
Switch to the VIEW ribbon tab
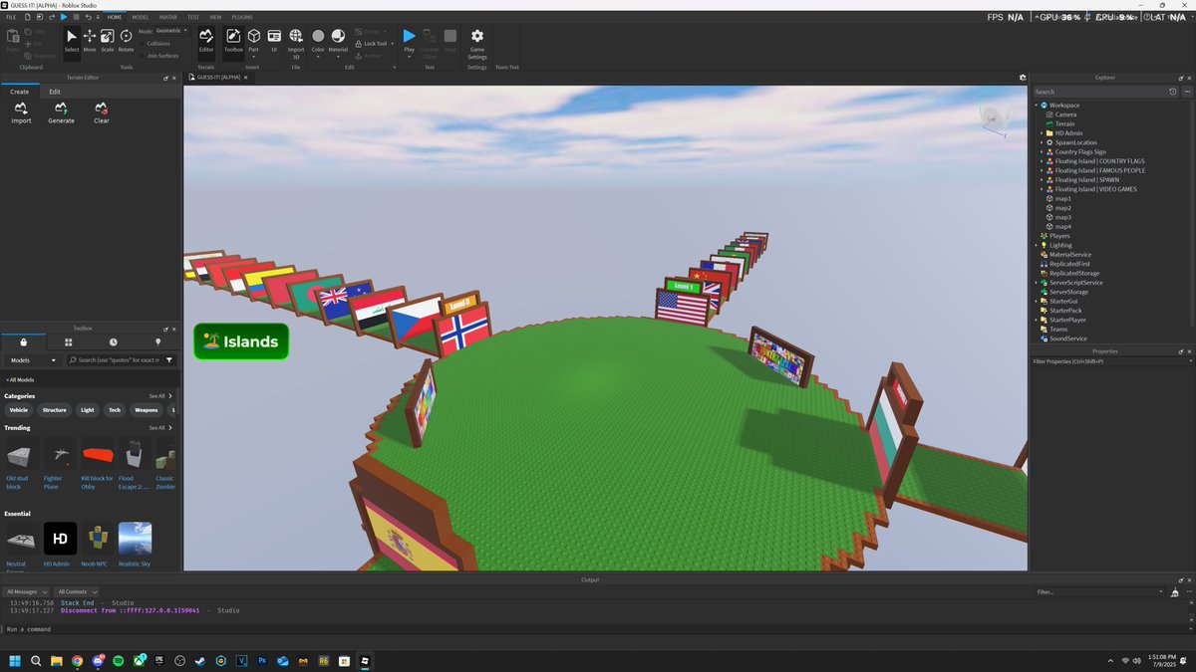(215, 17)
